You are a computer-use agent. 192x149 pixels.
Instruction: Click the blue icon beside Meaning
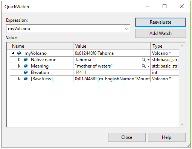[x=26, y=66]
